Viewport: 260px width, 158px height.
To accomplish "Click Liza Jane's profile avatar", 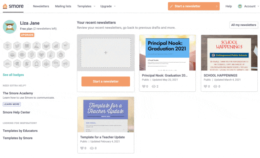I will click(10, 27).
